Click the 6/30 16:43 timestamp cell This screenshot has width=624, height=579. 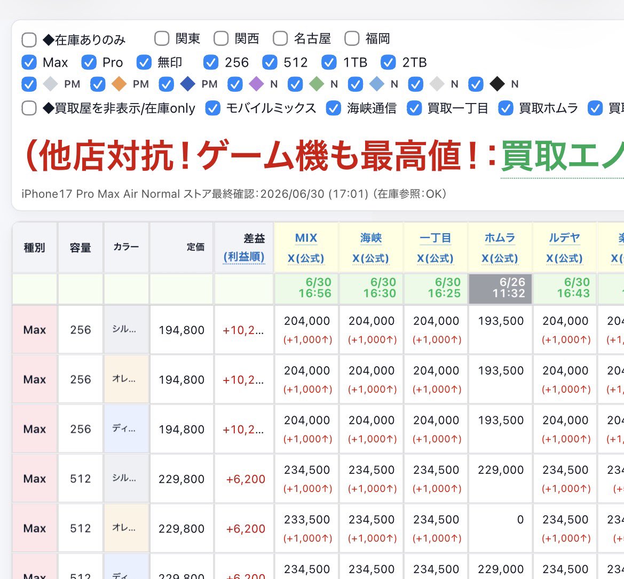564,288
